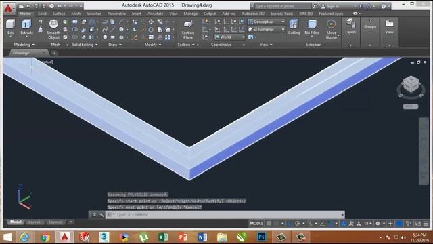
Task: Open the SE Isometric view dropdown
Action: tap(266, 29)
